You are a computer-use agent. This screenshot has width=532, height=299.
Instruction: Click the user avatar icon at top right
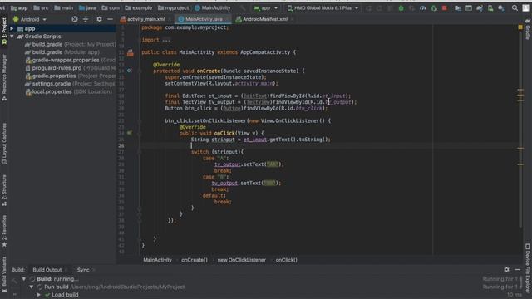pos(526,7)
